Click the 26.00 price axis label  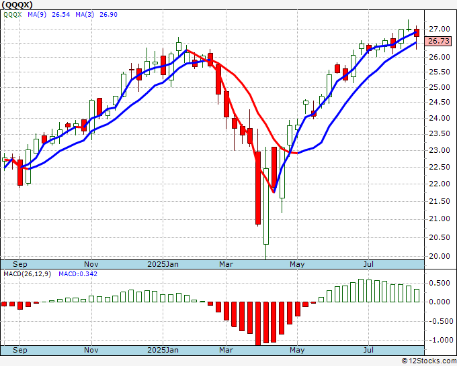(440, 57)
